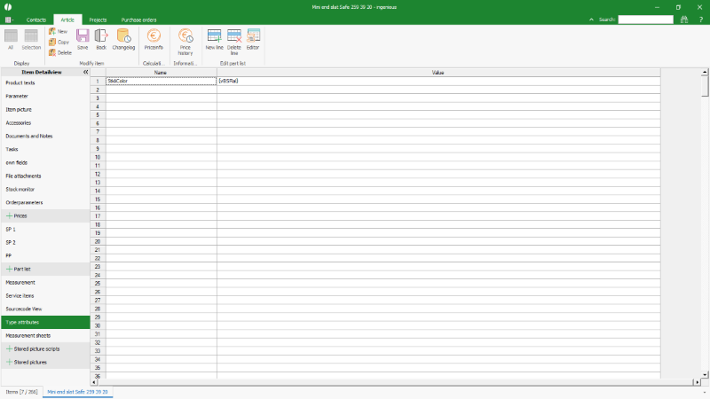Select SP 2 price entry
This screenshot has height=399, width=710.
(x=45, y=242)
